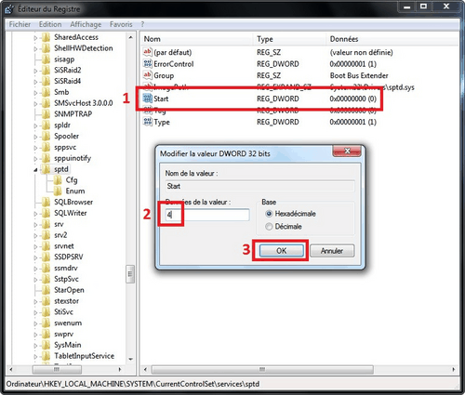
Task: Sort values by the Nom column header
Action: pos(197,39)
